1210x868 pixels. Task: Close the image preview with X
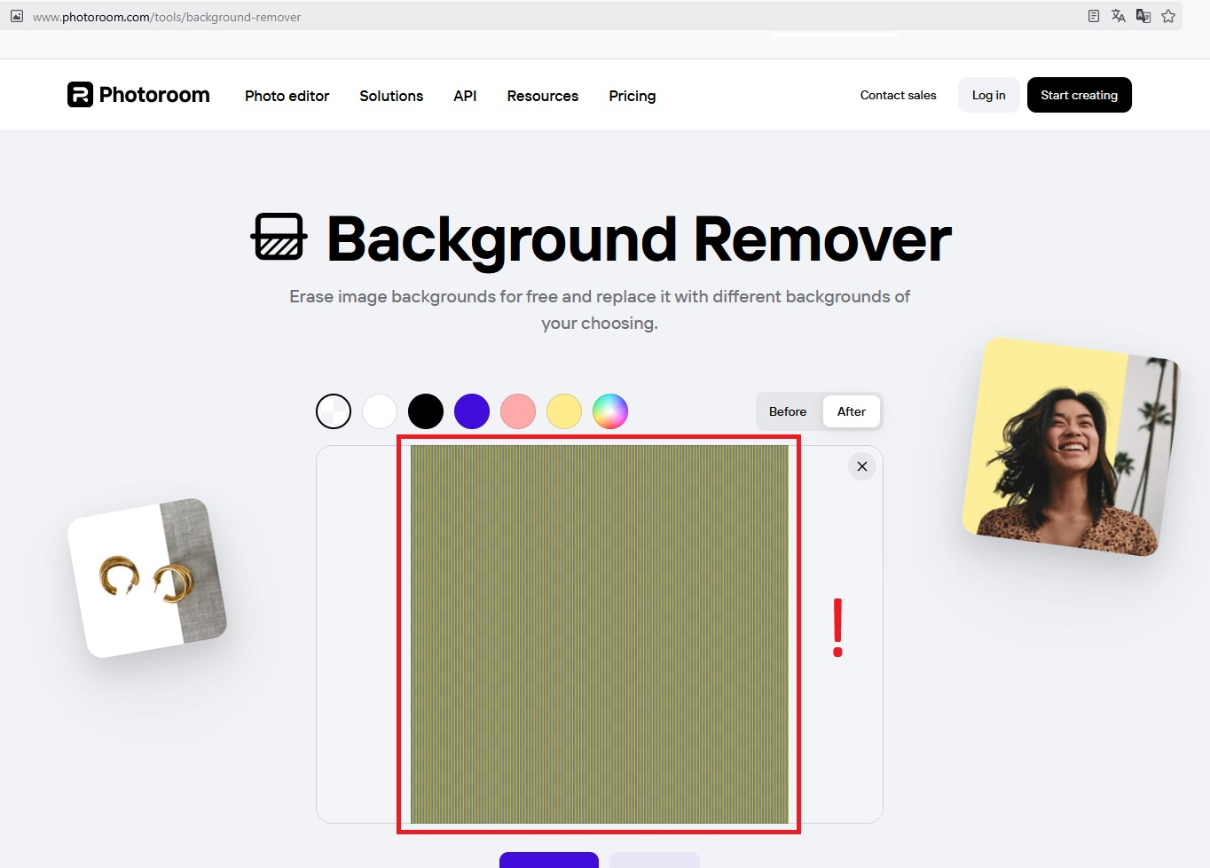coord(862,466)
